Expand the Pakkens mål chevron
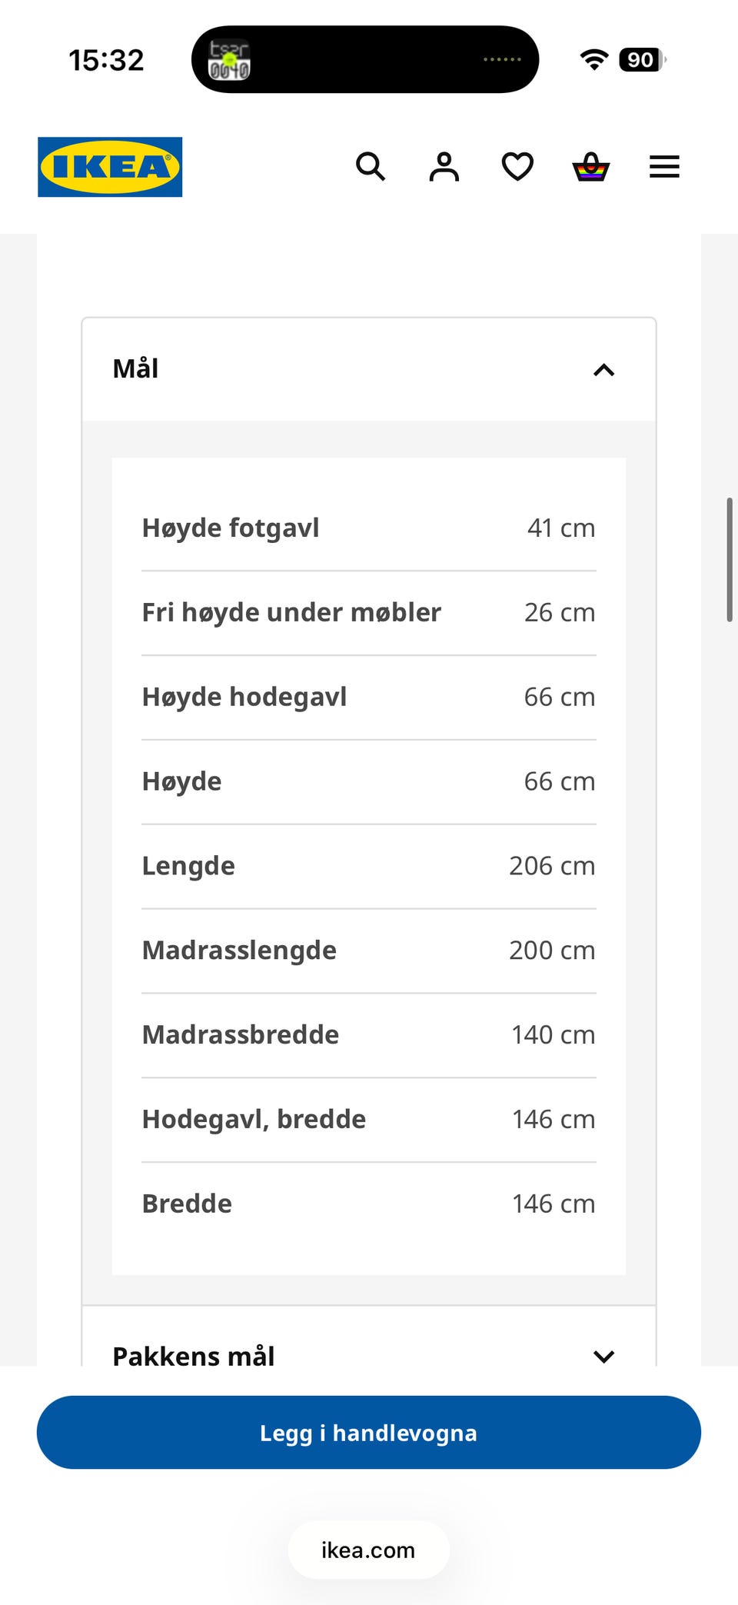 tap(604, 1356)
